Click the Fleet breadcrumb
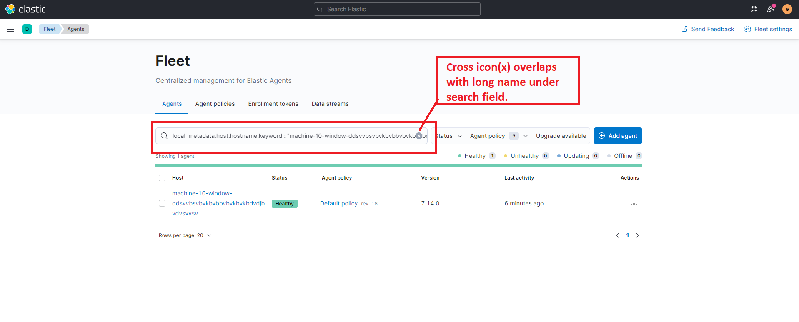This screenshot has height=322, width=799. click(x=50, y=29)
